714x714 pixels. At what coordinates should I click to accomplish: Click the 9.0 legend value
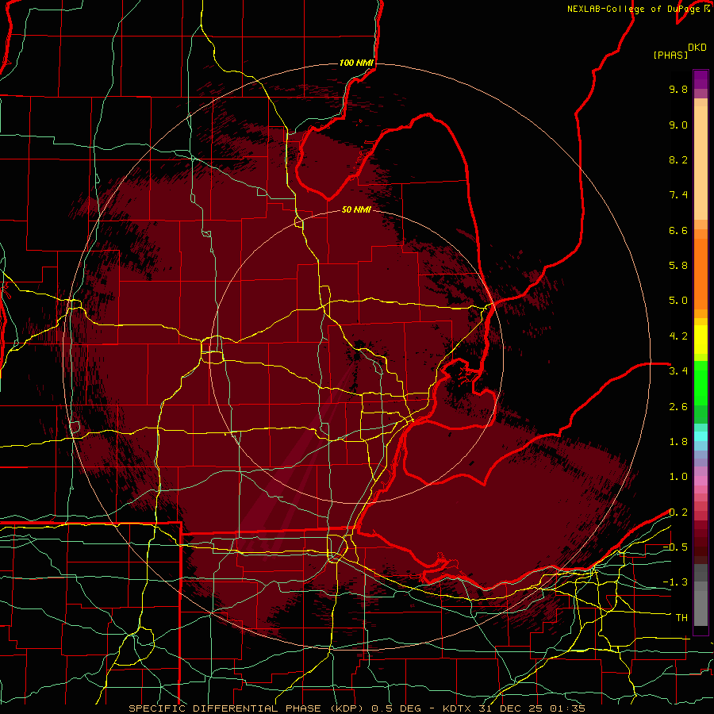point(678,125)
